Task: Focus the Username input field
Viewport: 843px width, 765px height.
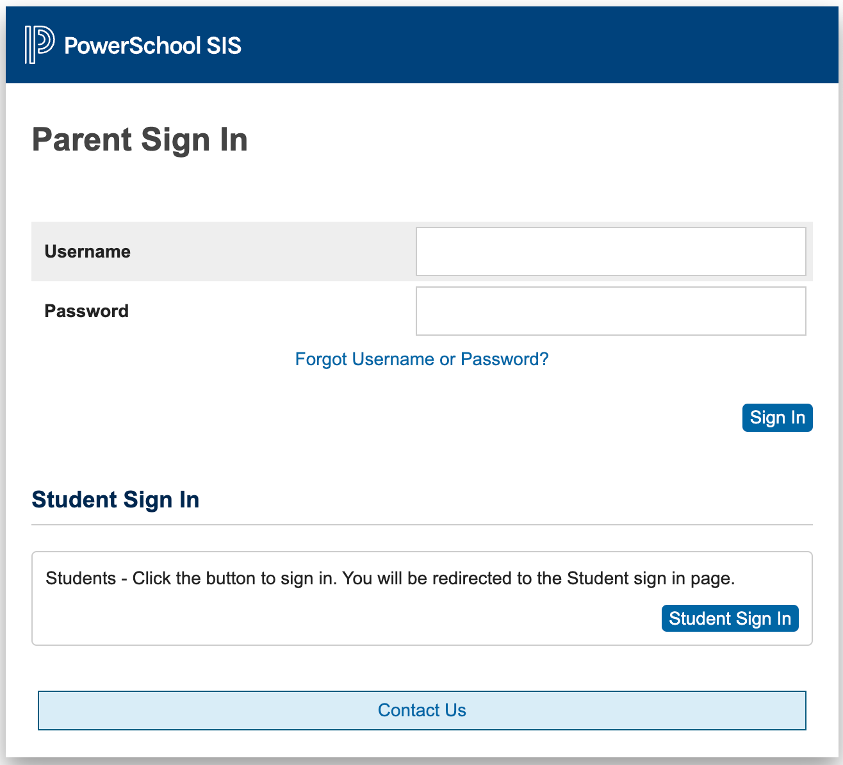Action: (x=610, y=251)
